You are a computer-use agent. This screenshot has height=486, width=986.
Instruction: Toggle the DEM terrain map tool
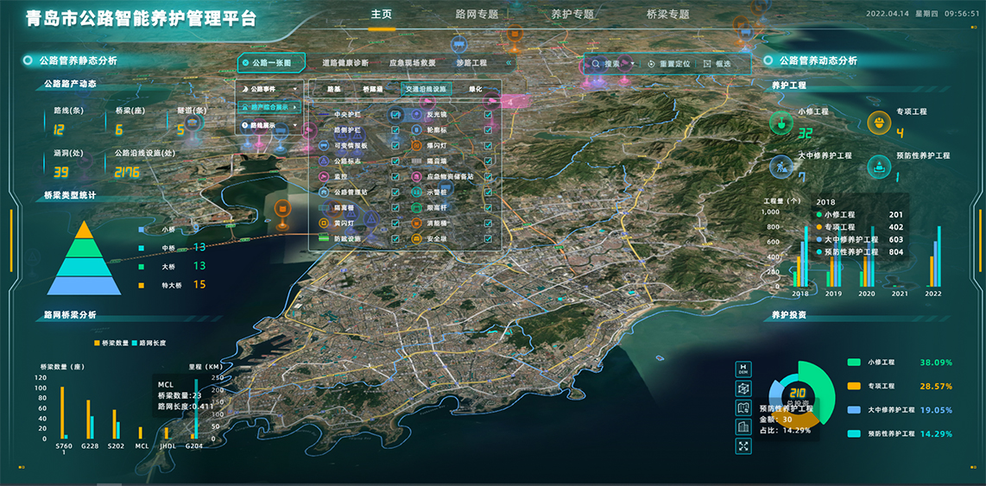[743, 369]
